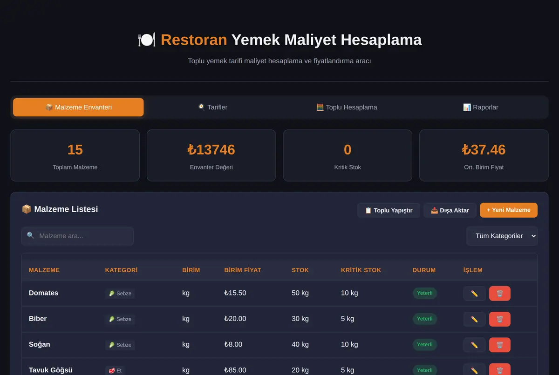
Task: Click the BİRİM FİYAT column header
Action: (x=243, y=270)
